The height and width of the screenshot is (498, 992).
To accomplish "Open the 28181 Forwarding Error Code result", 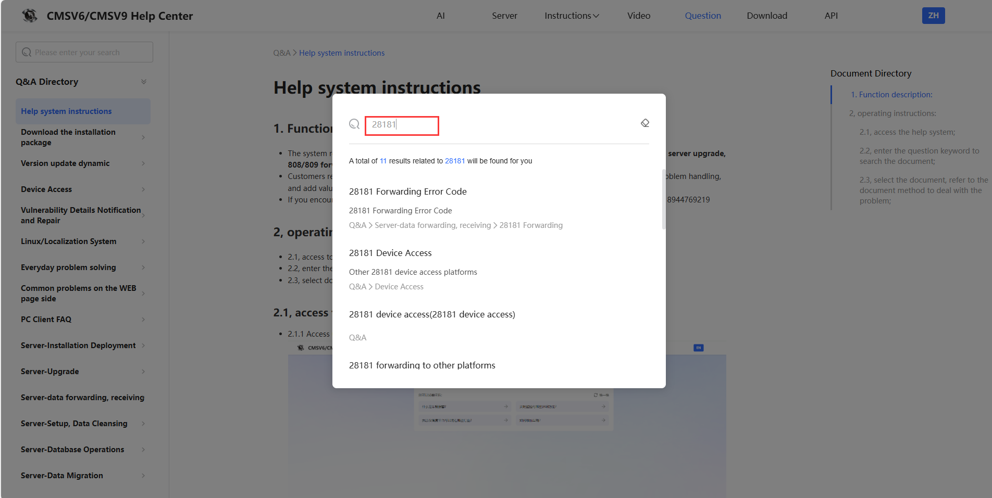I will click(x=408, y=191).
